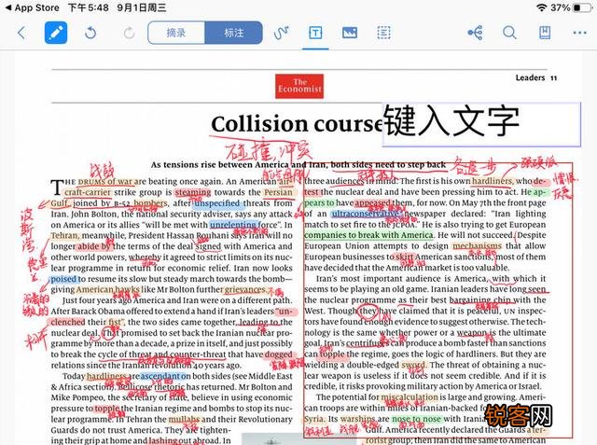Viewport: 597px width, 445px height.
Task: Select the freehand squiggle pen tool
Action: (x=282, y=33)
